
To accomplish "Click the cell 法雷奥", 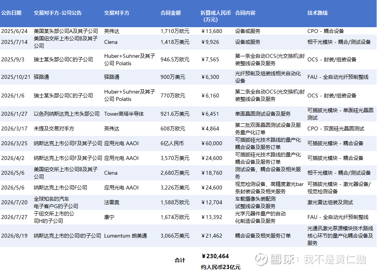I will (x=112, y=203).
